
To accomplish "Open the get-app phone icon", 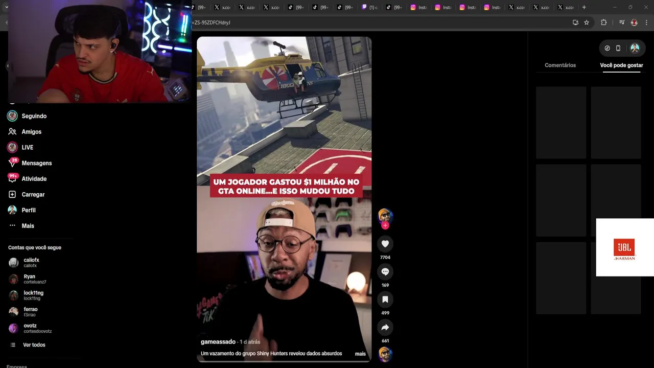I will (x=618, y=48).
